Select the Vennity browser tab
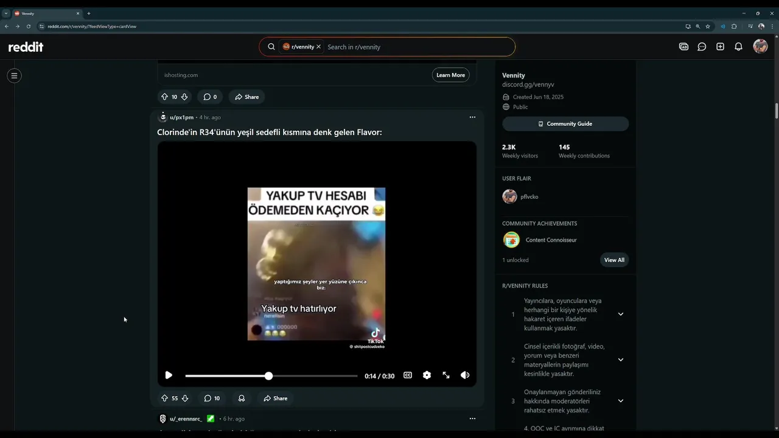779x438 pixels. point(46,13)
